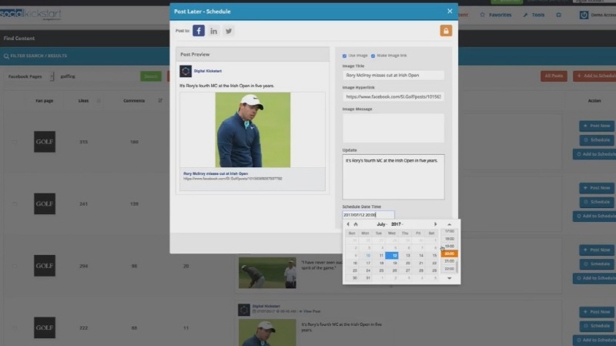Image resolution: width=616 pixels, height=346 pixels.
Task: Click the lifebuoy support icon in the header
Action: (x=559, y=15)
